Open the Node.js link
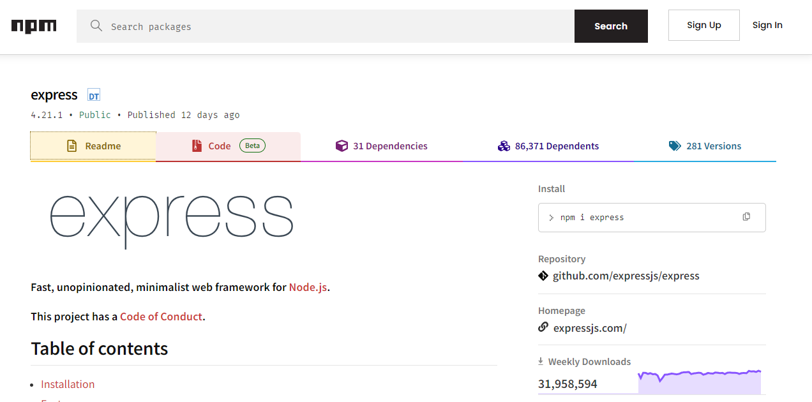This screenshot has width=812, height=402. [308, 287]
